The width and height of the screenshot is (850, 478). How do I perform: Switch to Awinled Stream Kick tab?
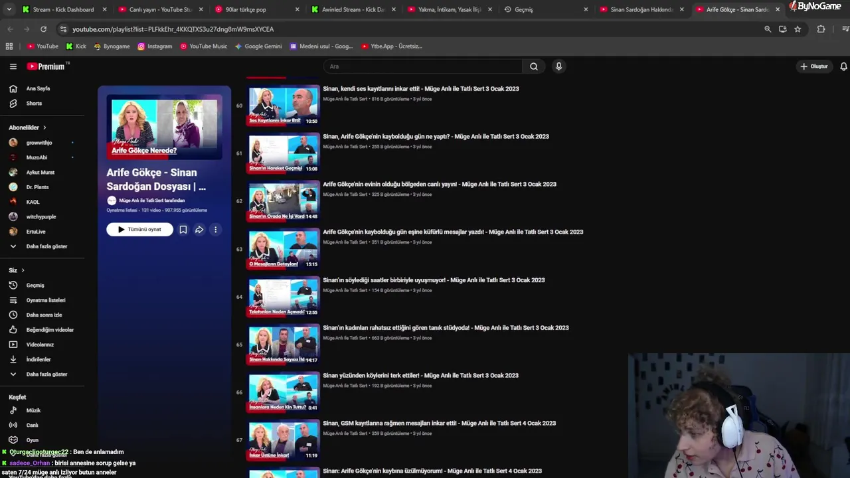(352, 9)
